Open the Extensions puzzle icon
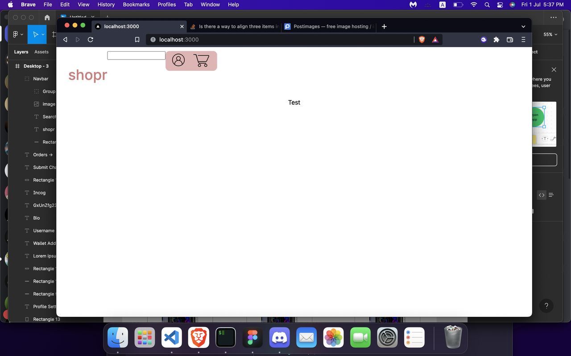 497,40
